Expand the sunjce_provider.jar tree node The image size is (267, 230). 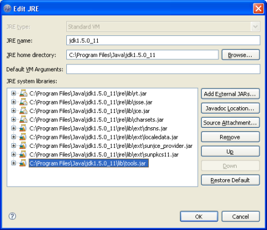click(x=14, y=146)
